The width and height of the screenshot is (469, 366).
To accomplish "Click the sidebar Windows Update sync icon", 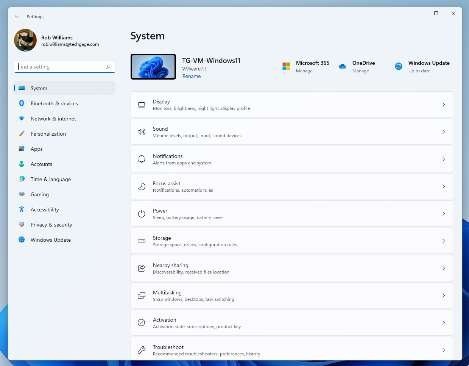I will tap(22, 240).
